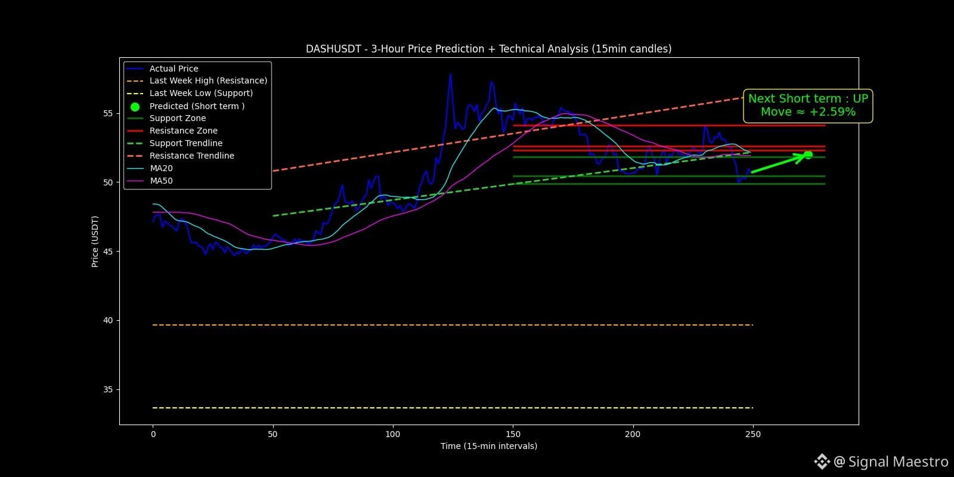Click the 250 tick on the time axis
The height and width of the screenshot is (477, 954).
click(x=753, y=434)
